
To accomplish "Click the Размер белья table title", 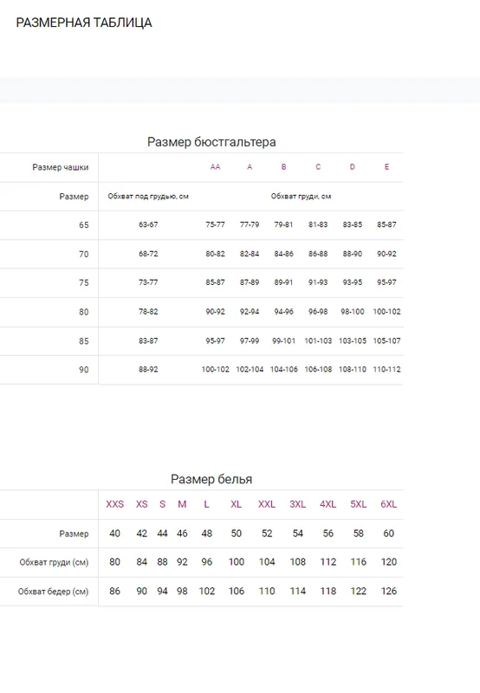I will click(x=211, y=479).
